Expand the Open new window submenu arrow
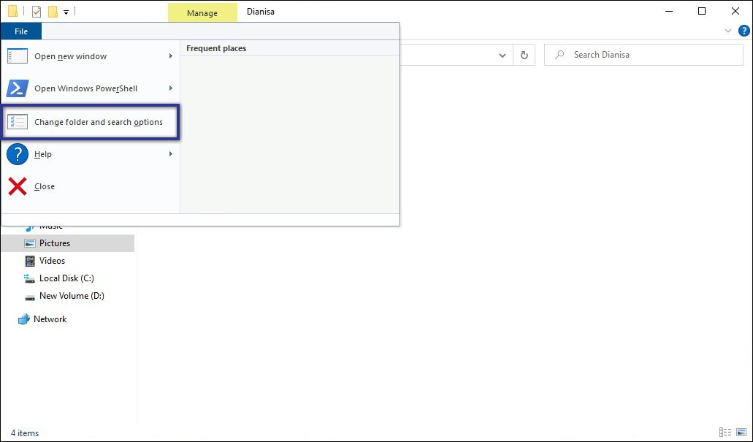The image size is (753, 442). tap(170, 56)
